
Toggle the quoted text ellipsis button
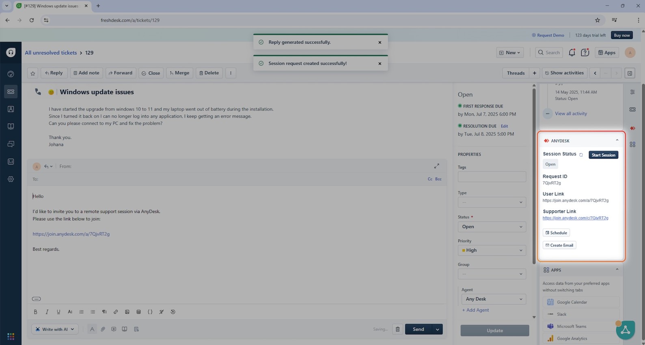[36, 299]
